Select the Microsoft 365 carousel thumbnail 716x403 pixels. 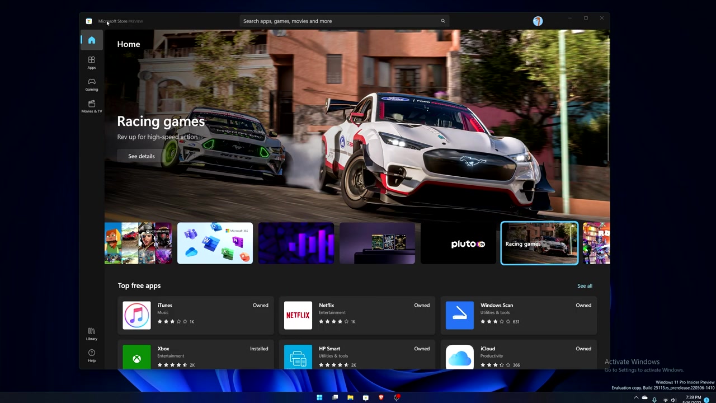click(215, 243)
